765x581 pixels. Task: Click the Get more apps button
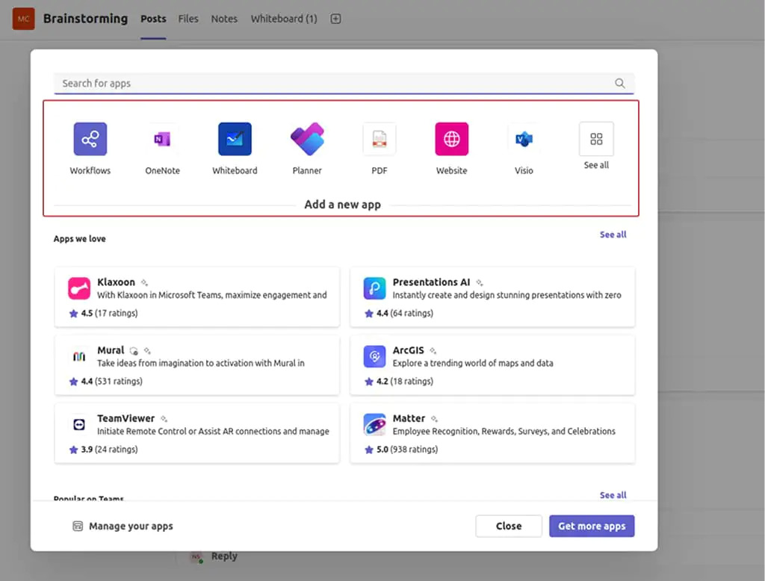[x=592, y=526]
